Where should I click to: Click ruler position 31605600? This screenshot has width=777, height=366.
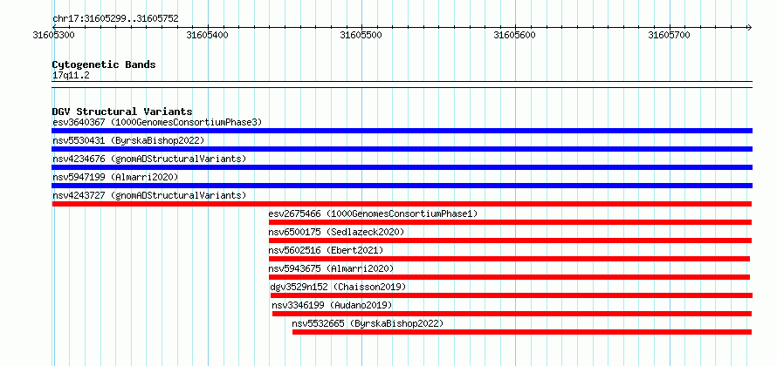pos(515,35)
